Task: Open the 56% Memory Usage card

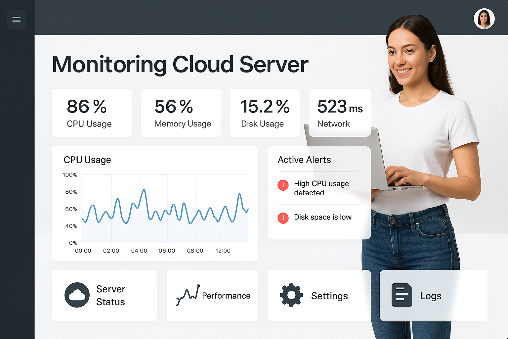Action: pyautogui.click(x=181, y=113)
